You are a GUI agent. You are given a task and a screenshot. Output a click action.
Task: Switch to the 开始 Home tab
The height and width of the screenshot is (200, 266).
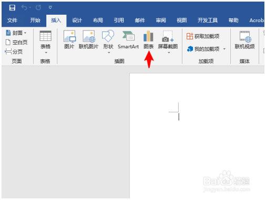point(35,20)
